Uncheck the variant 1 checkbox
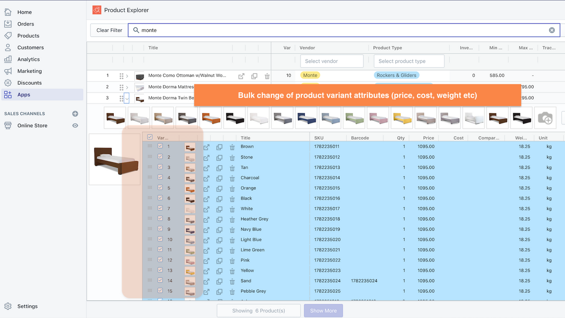Image resolution: width=565 pixels, height=318 pixels. (x=160, y=146)
